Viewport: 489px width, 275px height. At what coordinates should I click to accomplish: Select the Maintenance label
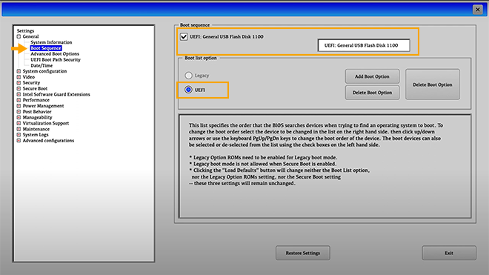pyautogui.click(x=36, y=129)
